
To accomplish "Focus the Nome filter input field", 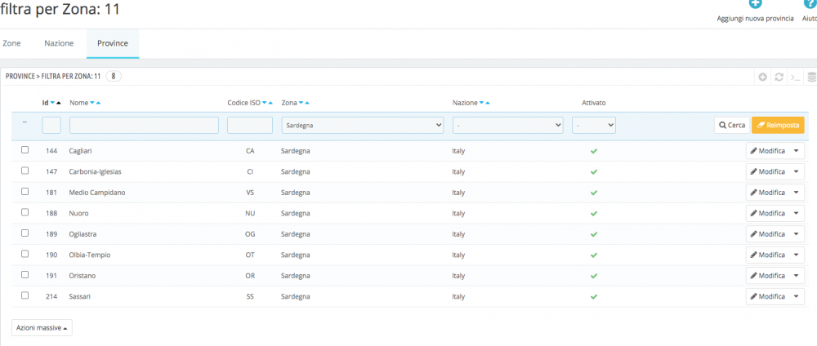I will (144, 126).
